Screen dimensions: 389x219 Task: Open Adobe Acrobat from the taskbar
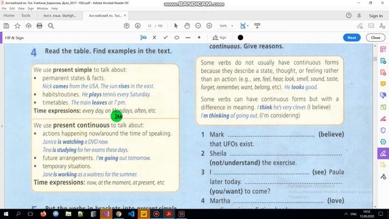coord(169,214)
